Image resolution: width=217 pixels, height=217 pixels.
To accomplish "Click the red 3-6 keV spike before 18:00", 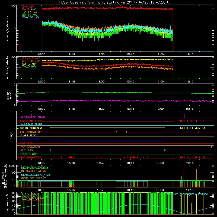I will 20,48.
